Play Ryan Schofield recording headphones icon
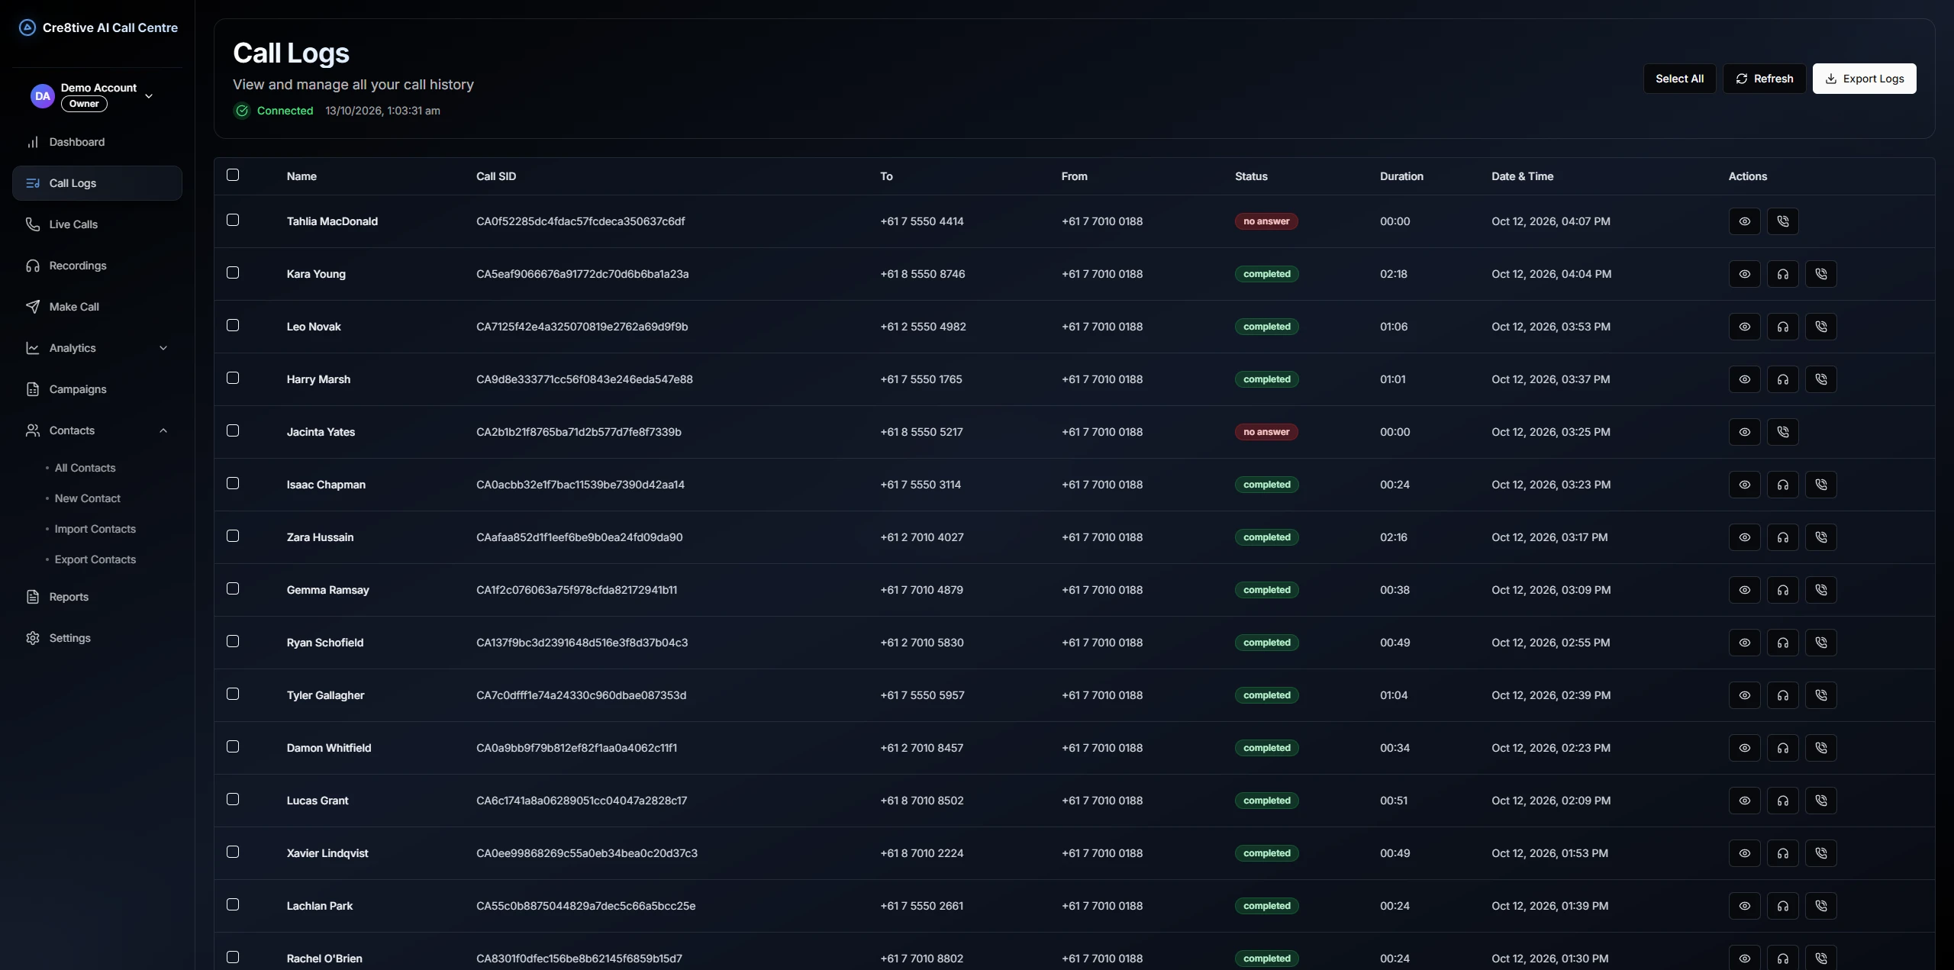 1782,643
